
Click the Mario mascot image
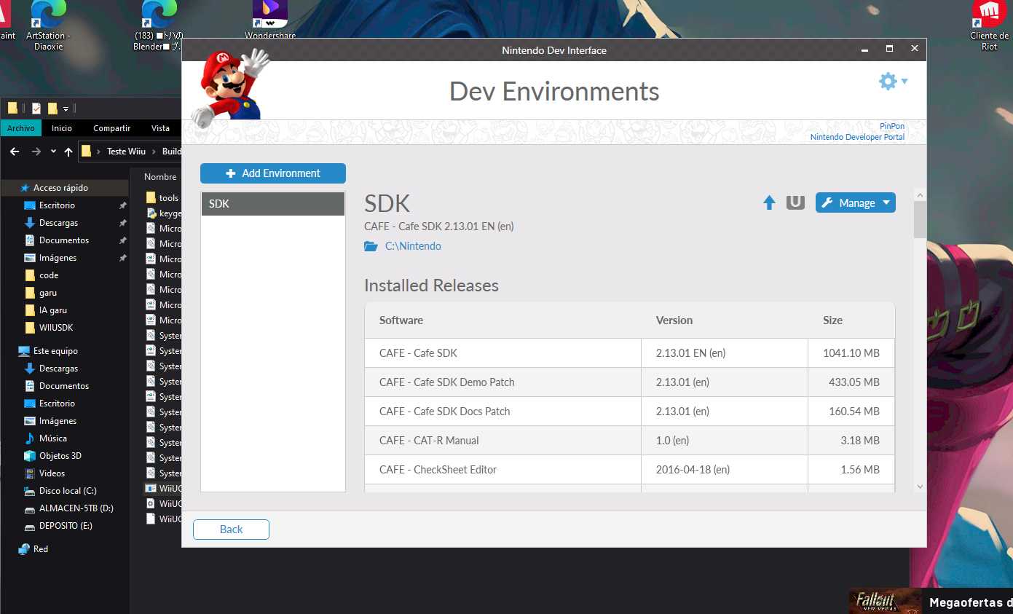tap(229, 87)
